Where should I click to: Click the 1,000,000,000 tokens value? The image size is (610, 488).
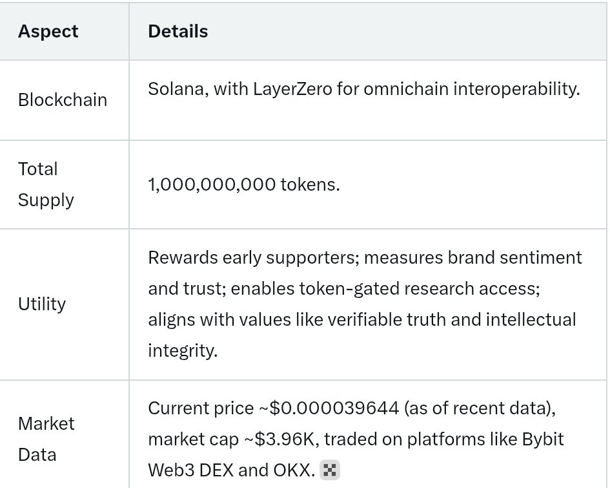[x=243, y=185]
